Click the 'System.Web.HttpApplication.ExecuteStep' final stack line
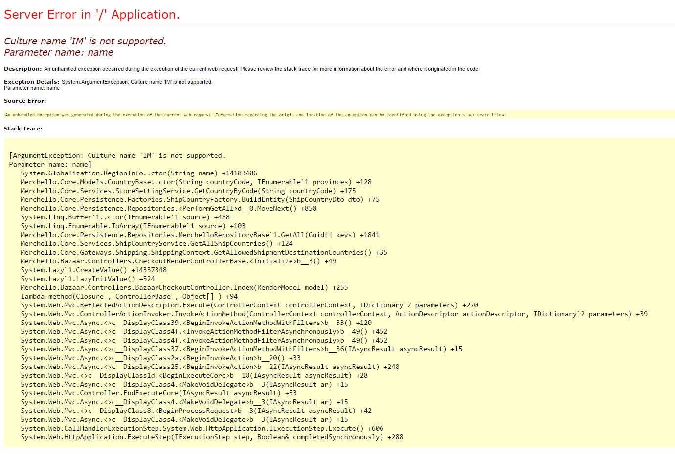 coord(211,437)
